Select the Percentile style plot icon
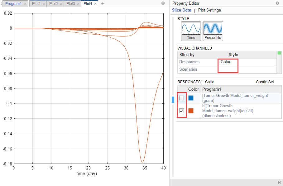 tap(213, 31)
